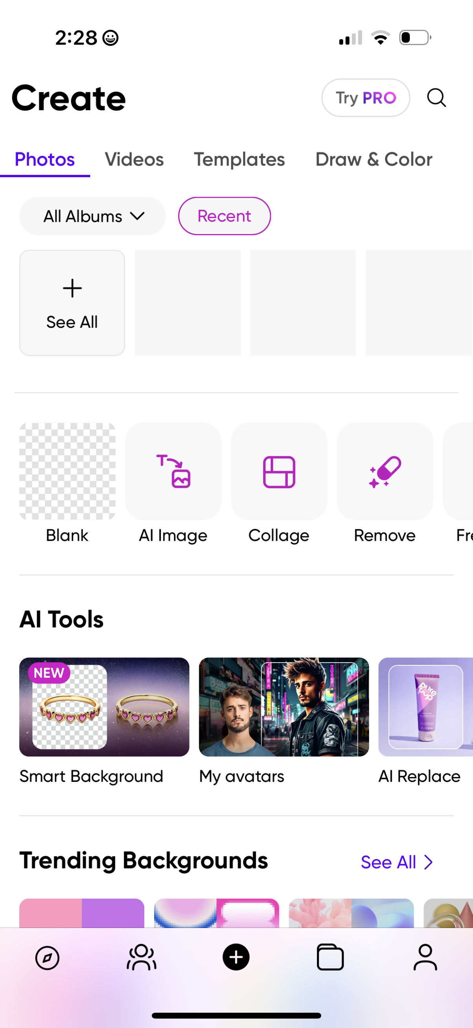Tap the See All photos button
The image size is (473, 1028).
pyautogui.click(x=72, y=303)
